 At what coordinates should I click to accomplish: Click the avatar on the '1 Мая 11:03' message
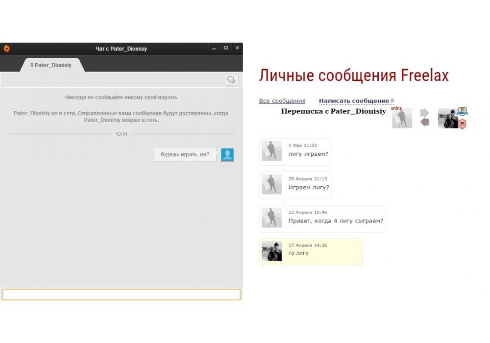271,151
